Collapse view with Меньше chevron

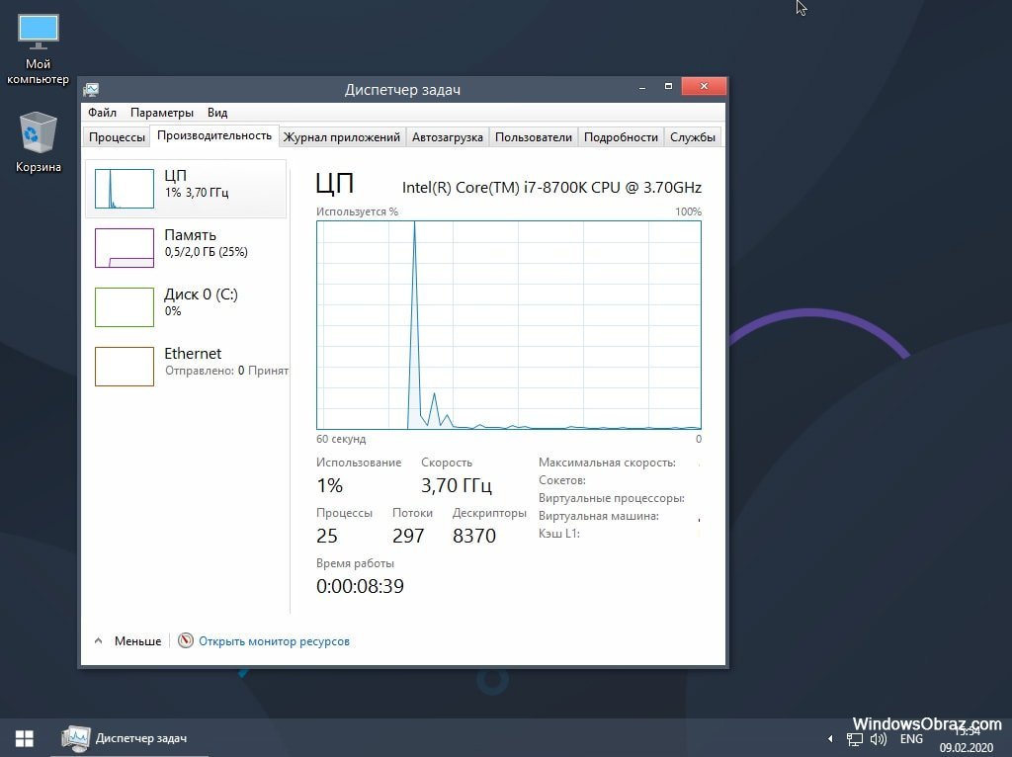(x=98, y=640)
